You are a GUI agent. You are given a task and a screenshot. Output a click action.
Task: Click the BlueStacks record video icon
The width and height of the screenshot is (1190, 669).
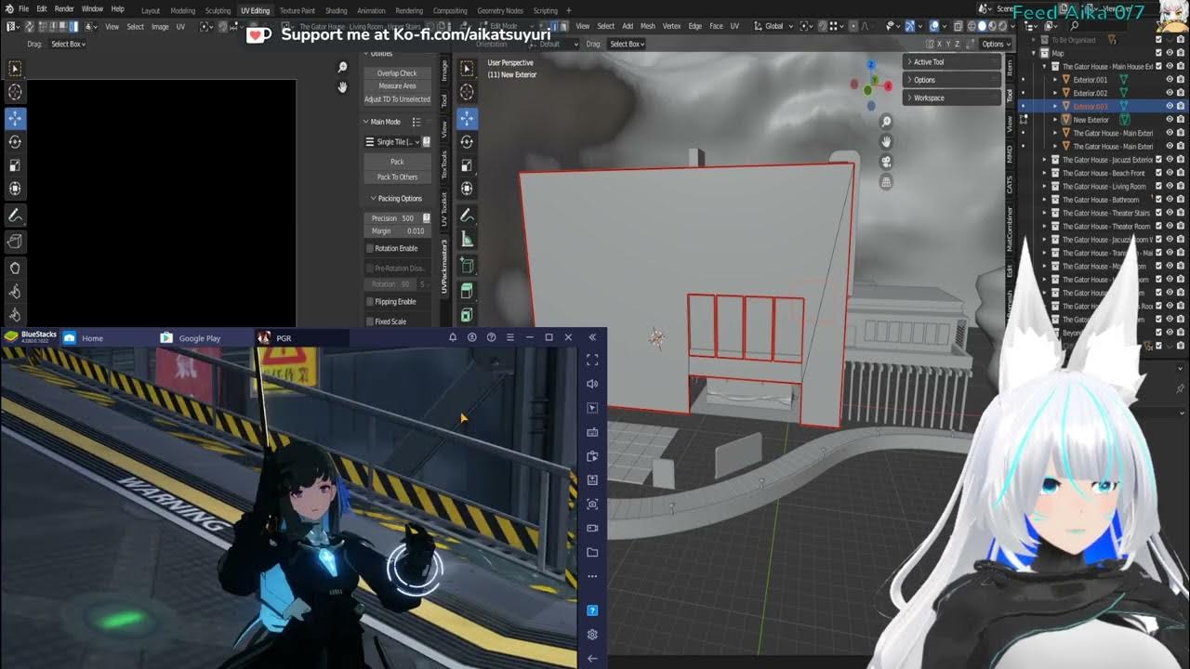pos(592,528)
